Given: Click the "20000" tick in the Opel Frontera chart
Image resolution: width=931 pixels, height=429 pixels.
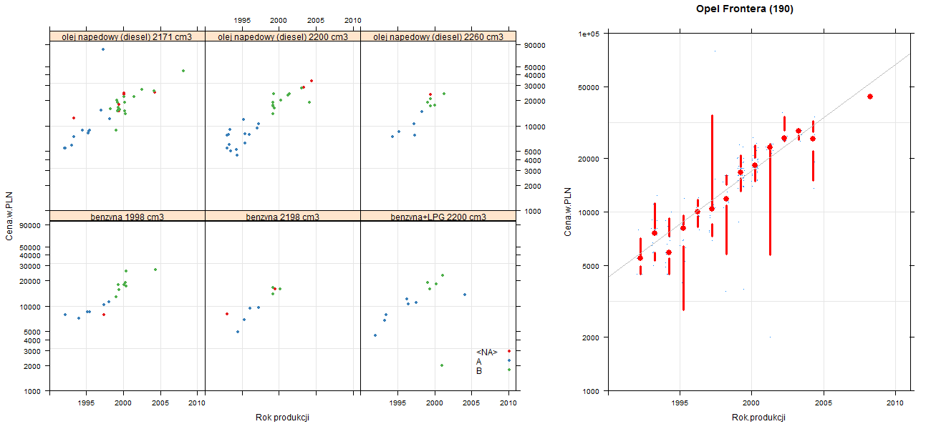Looking at the screenshot, I should click(590, 158).
